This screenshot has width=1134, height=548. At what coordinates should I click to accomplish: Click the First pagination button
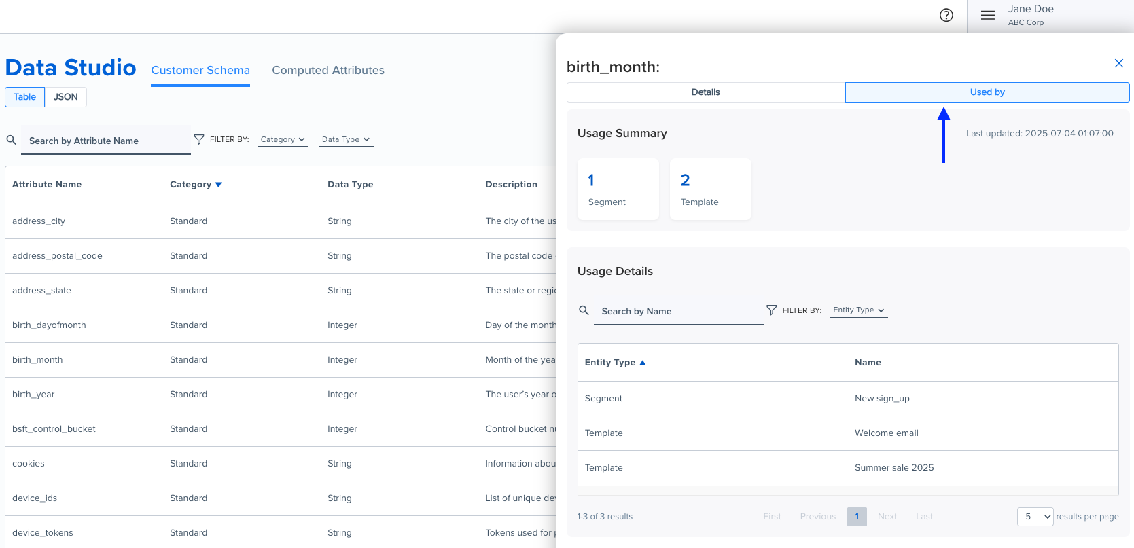[773, 517]
